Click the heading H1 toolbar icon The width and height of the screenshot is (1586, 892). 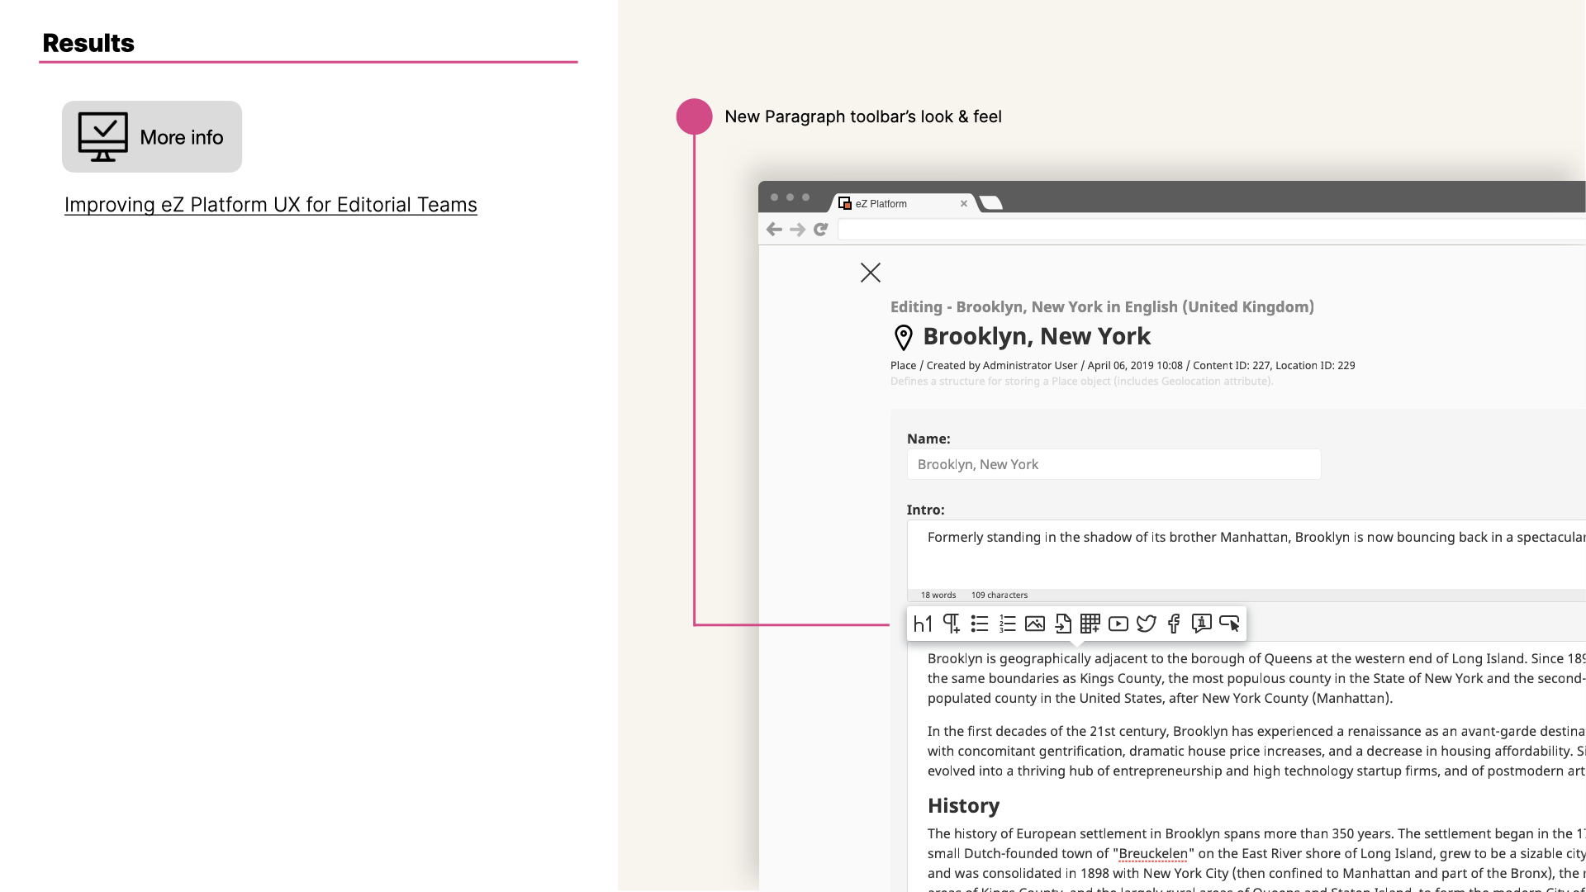point(923,622)
